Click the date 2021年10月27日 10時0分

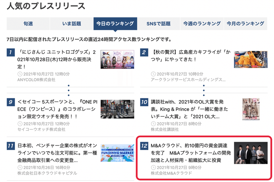click(x=180, y=74)
